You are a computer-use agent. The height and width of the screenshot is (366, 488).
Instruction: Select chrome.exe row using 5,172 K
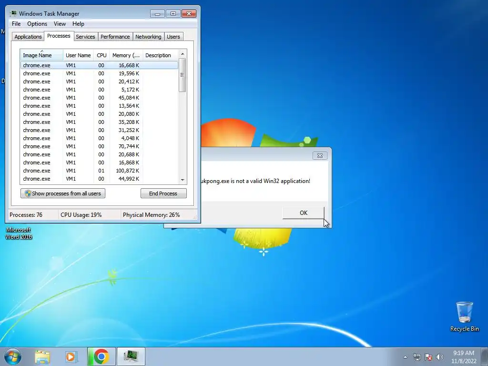point(99,90)
